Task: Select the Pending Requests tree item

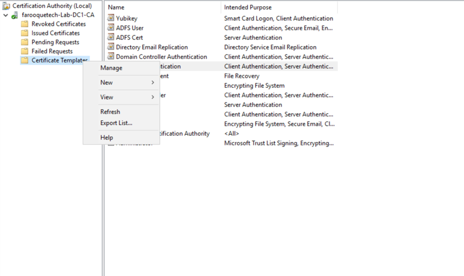Action: point(55,42)
